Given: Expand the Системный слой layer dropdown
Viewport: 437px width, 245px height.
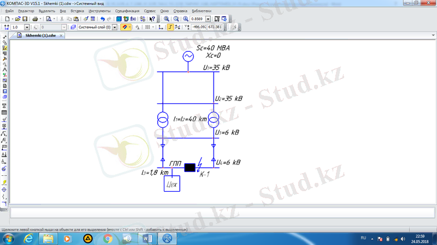Looking at the screenshot, I should tap(115, 27).
